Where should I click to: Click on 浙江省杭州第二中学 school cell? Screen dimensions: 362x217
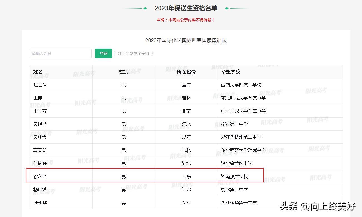pos(241,137)
